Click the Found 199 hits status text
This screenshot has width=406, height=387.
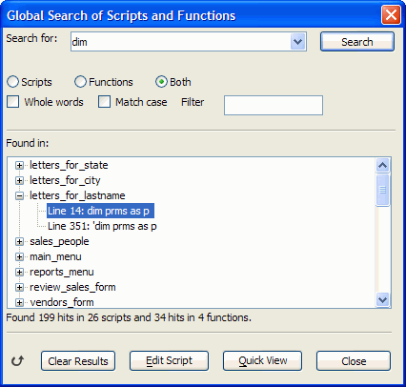tap(129, 317)
